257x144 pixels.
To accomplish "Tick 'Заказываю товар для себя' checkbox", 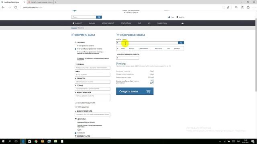I will click(75, 103).
